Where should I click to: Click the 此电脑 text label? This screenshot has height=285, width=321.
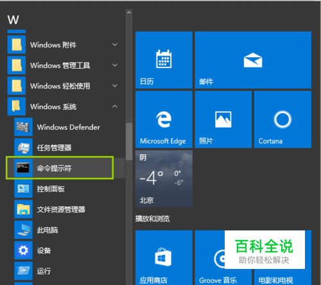click(48, 230)
